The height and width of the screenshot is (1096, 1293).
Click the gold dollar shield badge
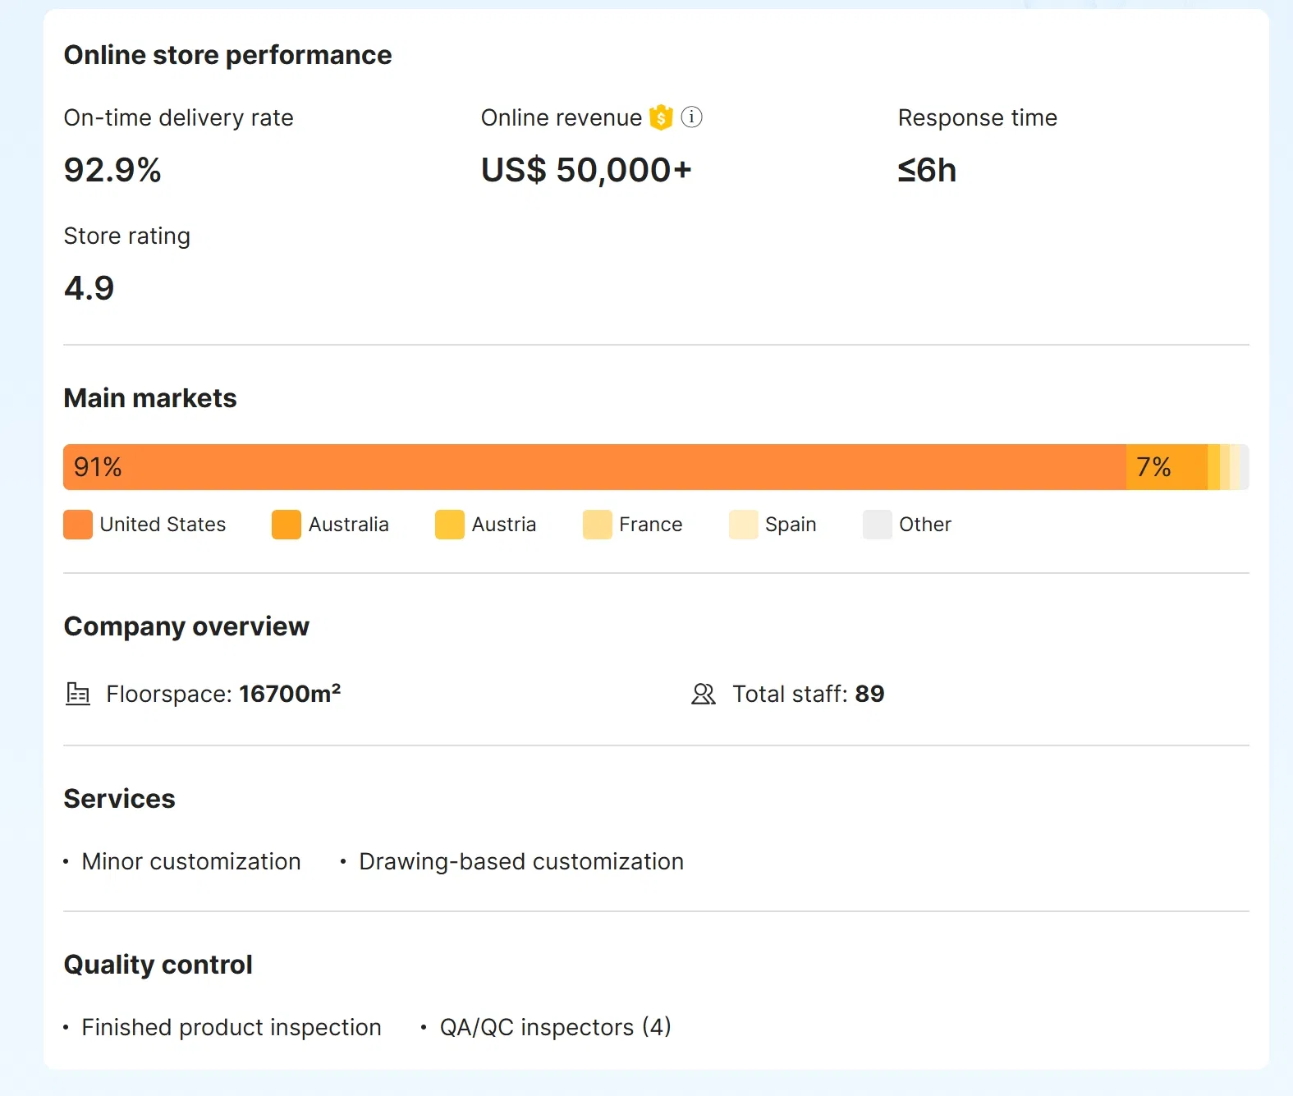(661, 117)
